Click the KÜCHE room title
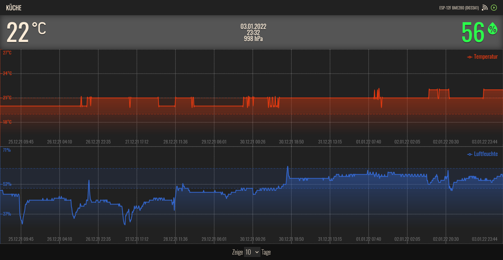This screenshot has height=260, width=503. (x=14, y=8)
